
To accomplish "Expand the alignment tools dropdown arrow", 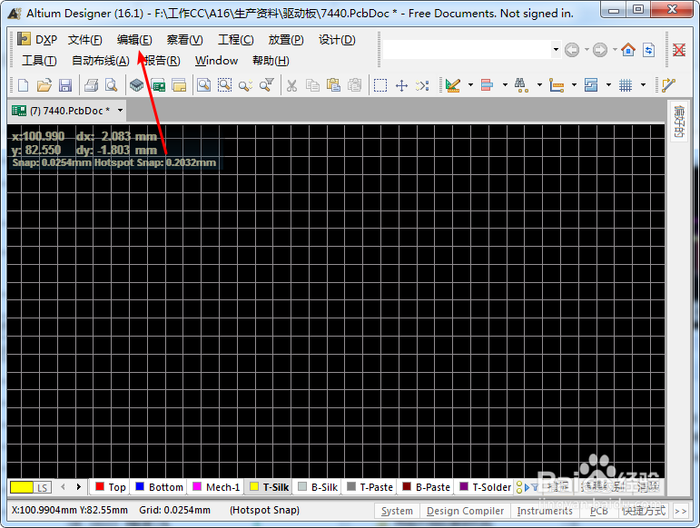I will tap(505, 84).
